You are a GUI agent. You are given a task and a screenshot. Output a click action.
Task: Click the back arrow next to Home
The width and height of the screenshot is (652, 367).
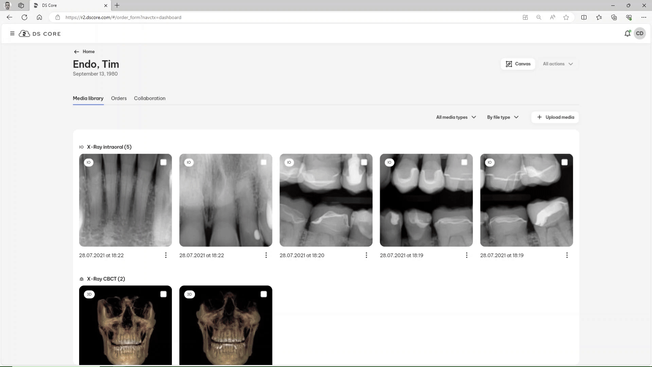click(x=76, y=52)
